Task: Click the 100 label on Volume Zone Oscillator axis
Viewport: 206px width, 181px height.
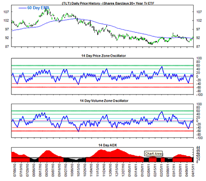Action: click(x=199, y=104)
